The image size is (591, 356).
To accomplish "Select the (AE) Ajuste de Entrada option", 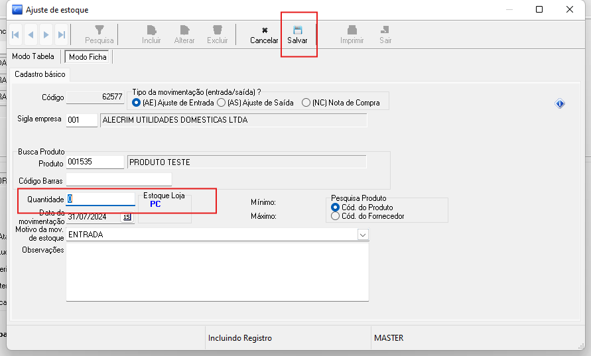I will tap(137, 103).
